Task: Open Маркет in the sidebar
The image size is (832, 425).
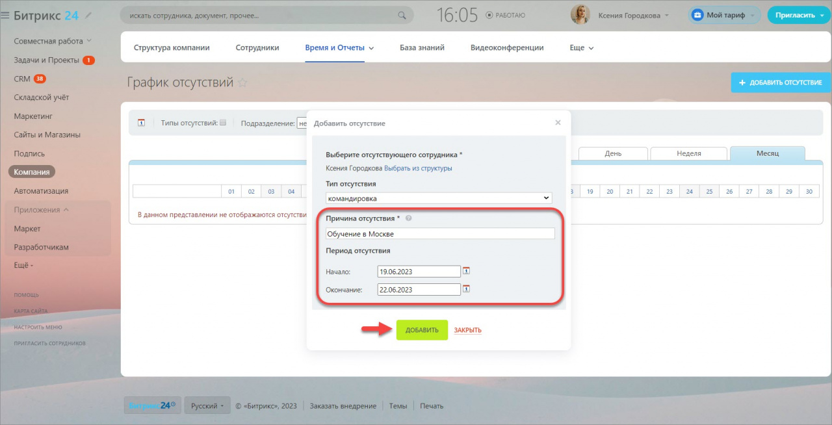Action: pyautogui.click(x=27, y=229)
